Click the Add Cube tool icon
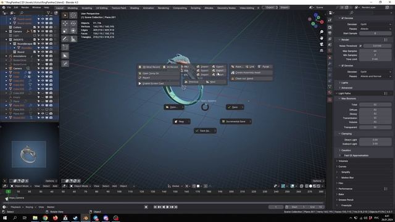This screenshot has height=222, width=395. point(65,47)
